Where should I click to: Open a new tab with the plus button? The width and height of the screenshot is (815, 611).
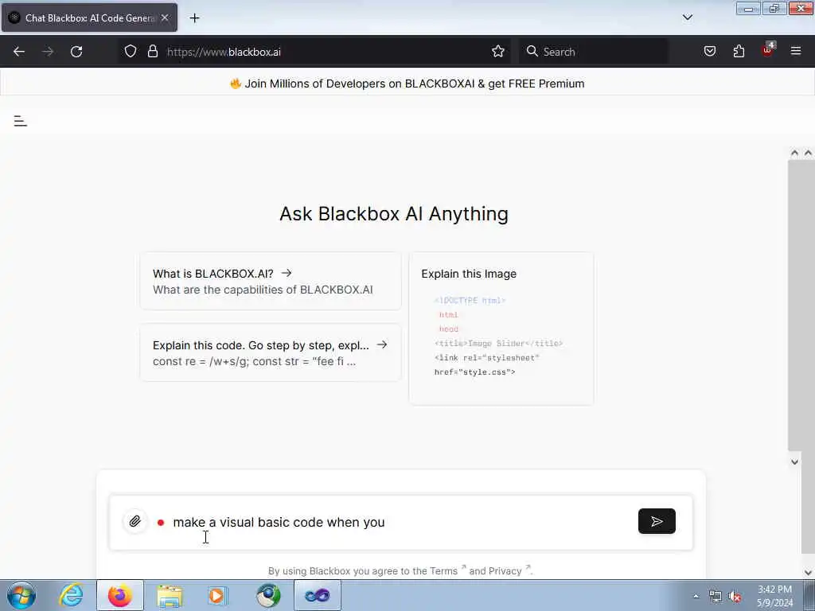point(194,18)
